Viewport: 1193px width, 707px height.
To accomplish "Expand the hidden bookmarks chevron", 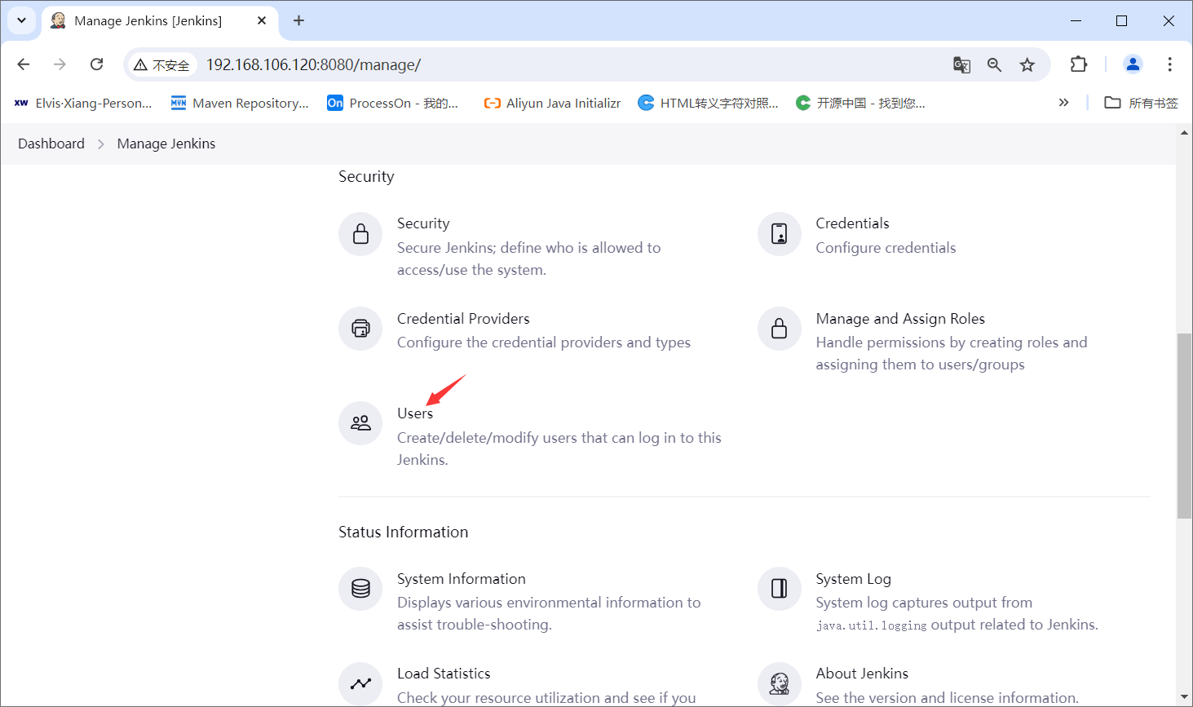I will click(1063, 103).
